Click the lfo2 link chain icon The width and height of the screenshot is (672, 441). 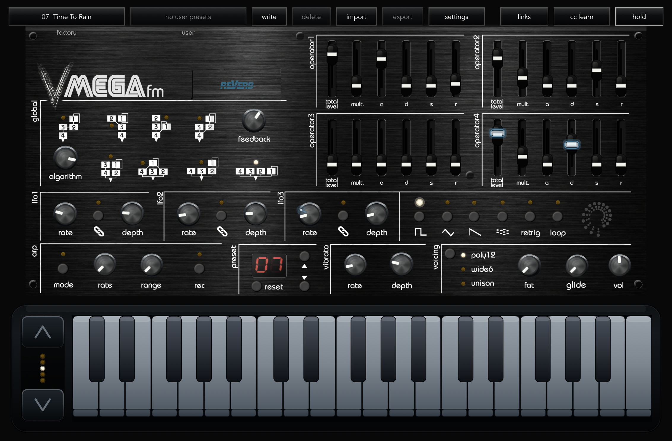[x=222, y=231]
